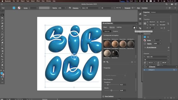Click the add new material plus icon

[x=132, y=62]
